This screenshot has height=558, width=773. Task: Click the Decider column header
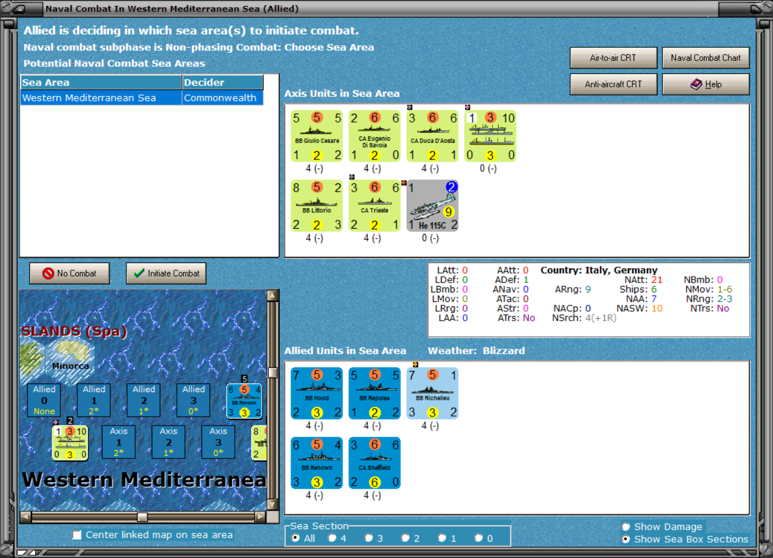click(x=223, y=83)
